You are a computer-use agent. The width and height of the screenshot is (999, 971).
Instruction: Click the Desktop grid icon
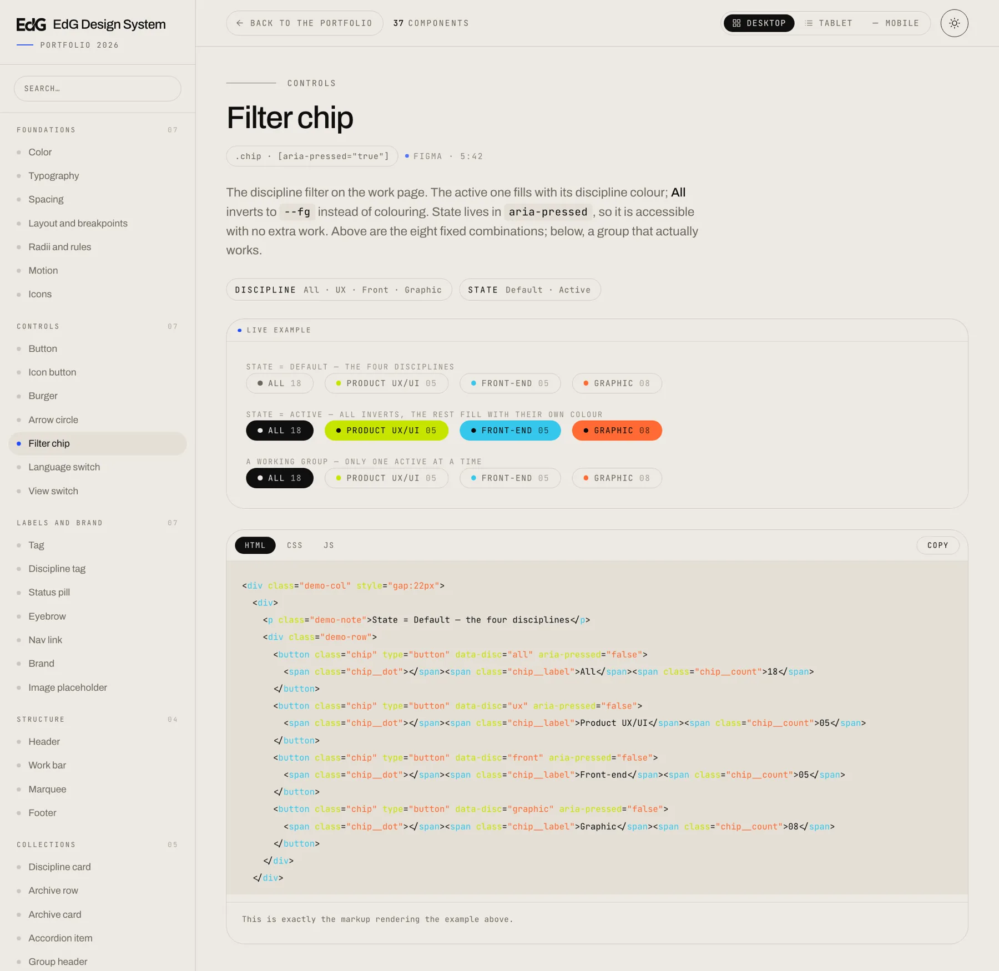coord(736,23)
